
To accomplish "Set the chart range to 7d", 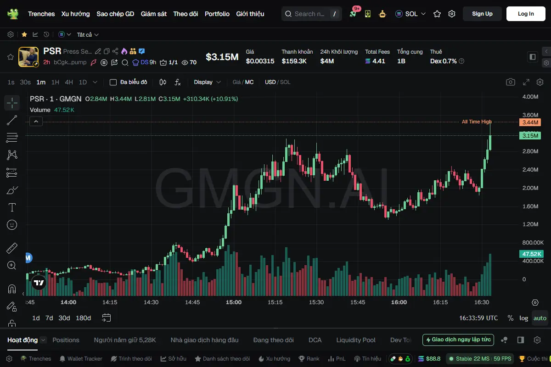I will coord(49,318).
